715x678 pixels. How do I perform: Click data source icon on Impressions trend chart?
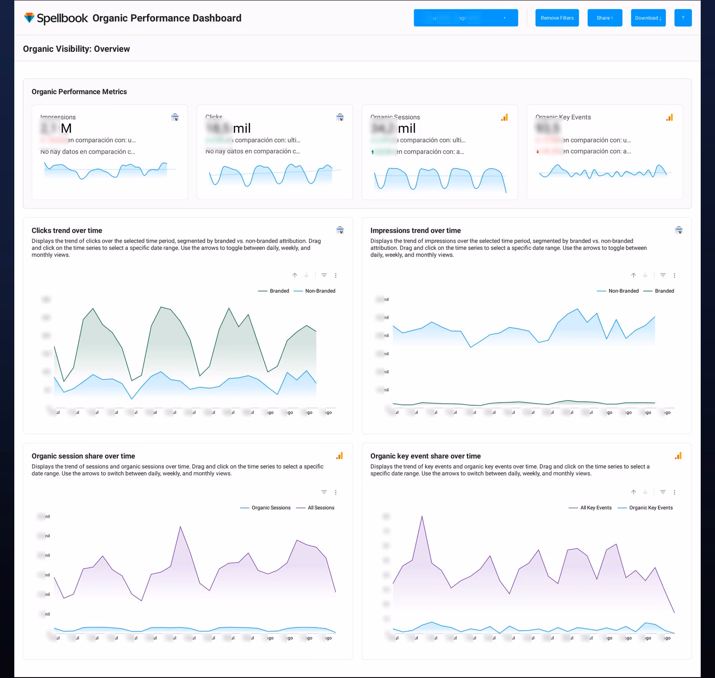coord(679,230)
